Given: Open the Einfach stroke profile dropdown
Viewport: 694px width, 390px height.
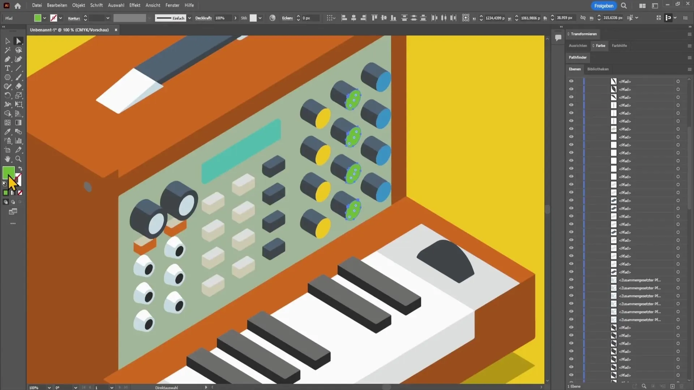Looking at the screenshot, I should coord(189,18).
